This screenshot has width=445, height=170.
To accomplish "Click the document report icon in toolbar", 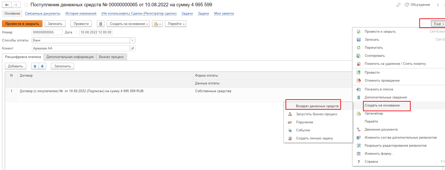I will (101, 24).
